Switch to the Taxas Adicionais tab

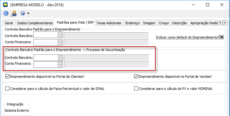[109, 23]
